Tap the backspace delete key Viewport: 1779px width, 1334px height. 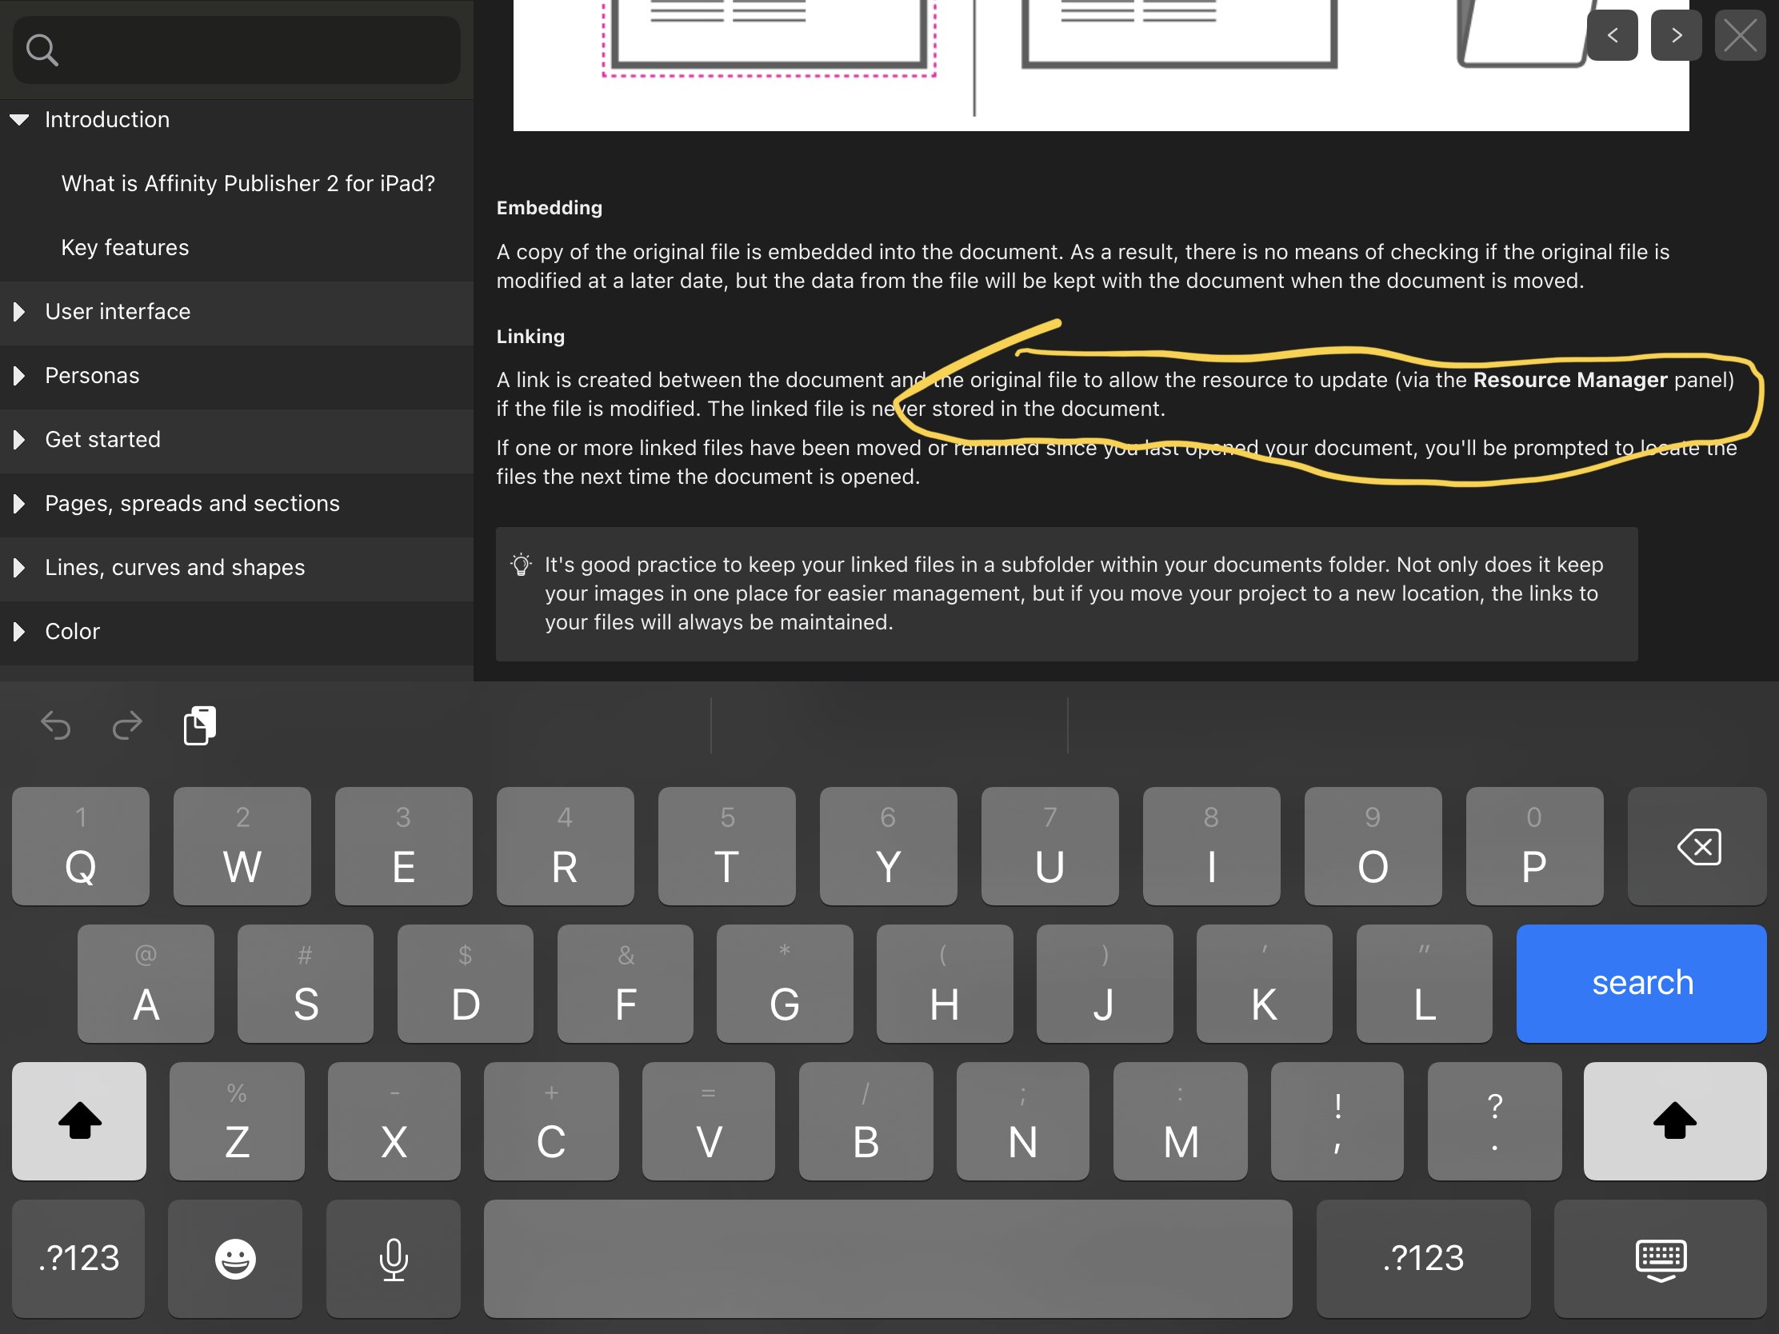[1697, 846]
